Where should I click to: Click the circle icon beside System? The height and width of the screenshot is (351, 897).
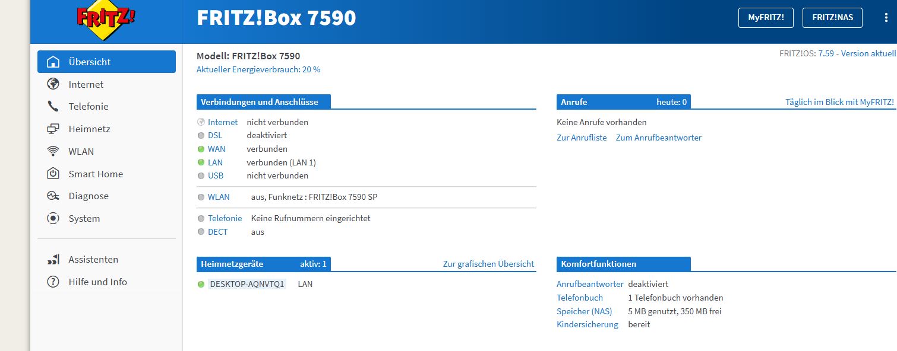click(53, 218)
